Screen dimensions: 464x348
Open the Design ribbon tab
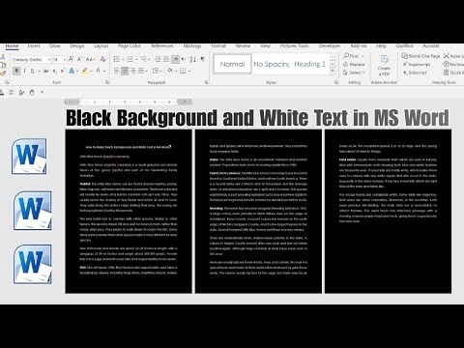77,46
